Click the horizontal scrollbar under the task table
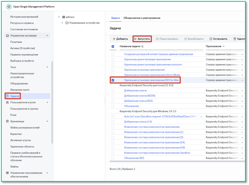The height and width of the screenshot is (185, 249). click(177, 161)
